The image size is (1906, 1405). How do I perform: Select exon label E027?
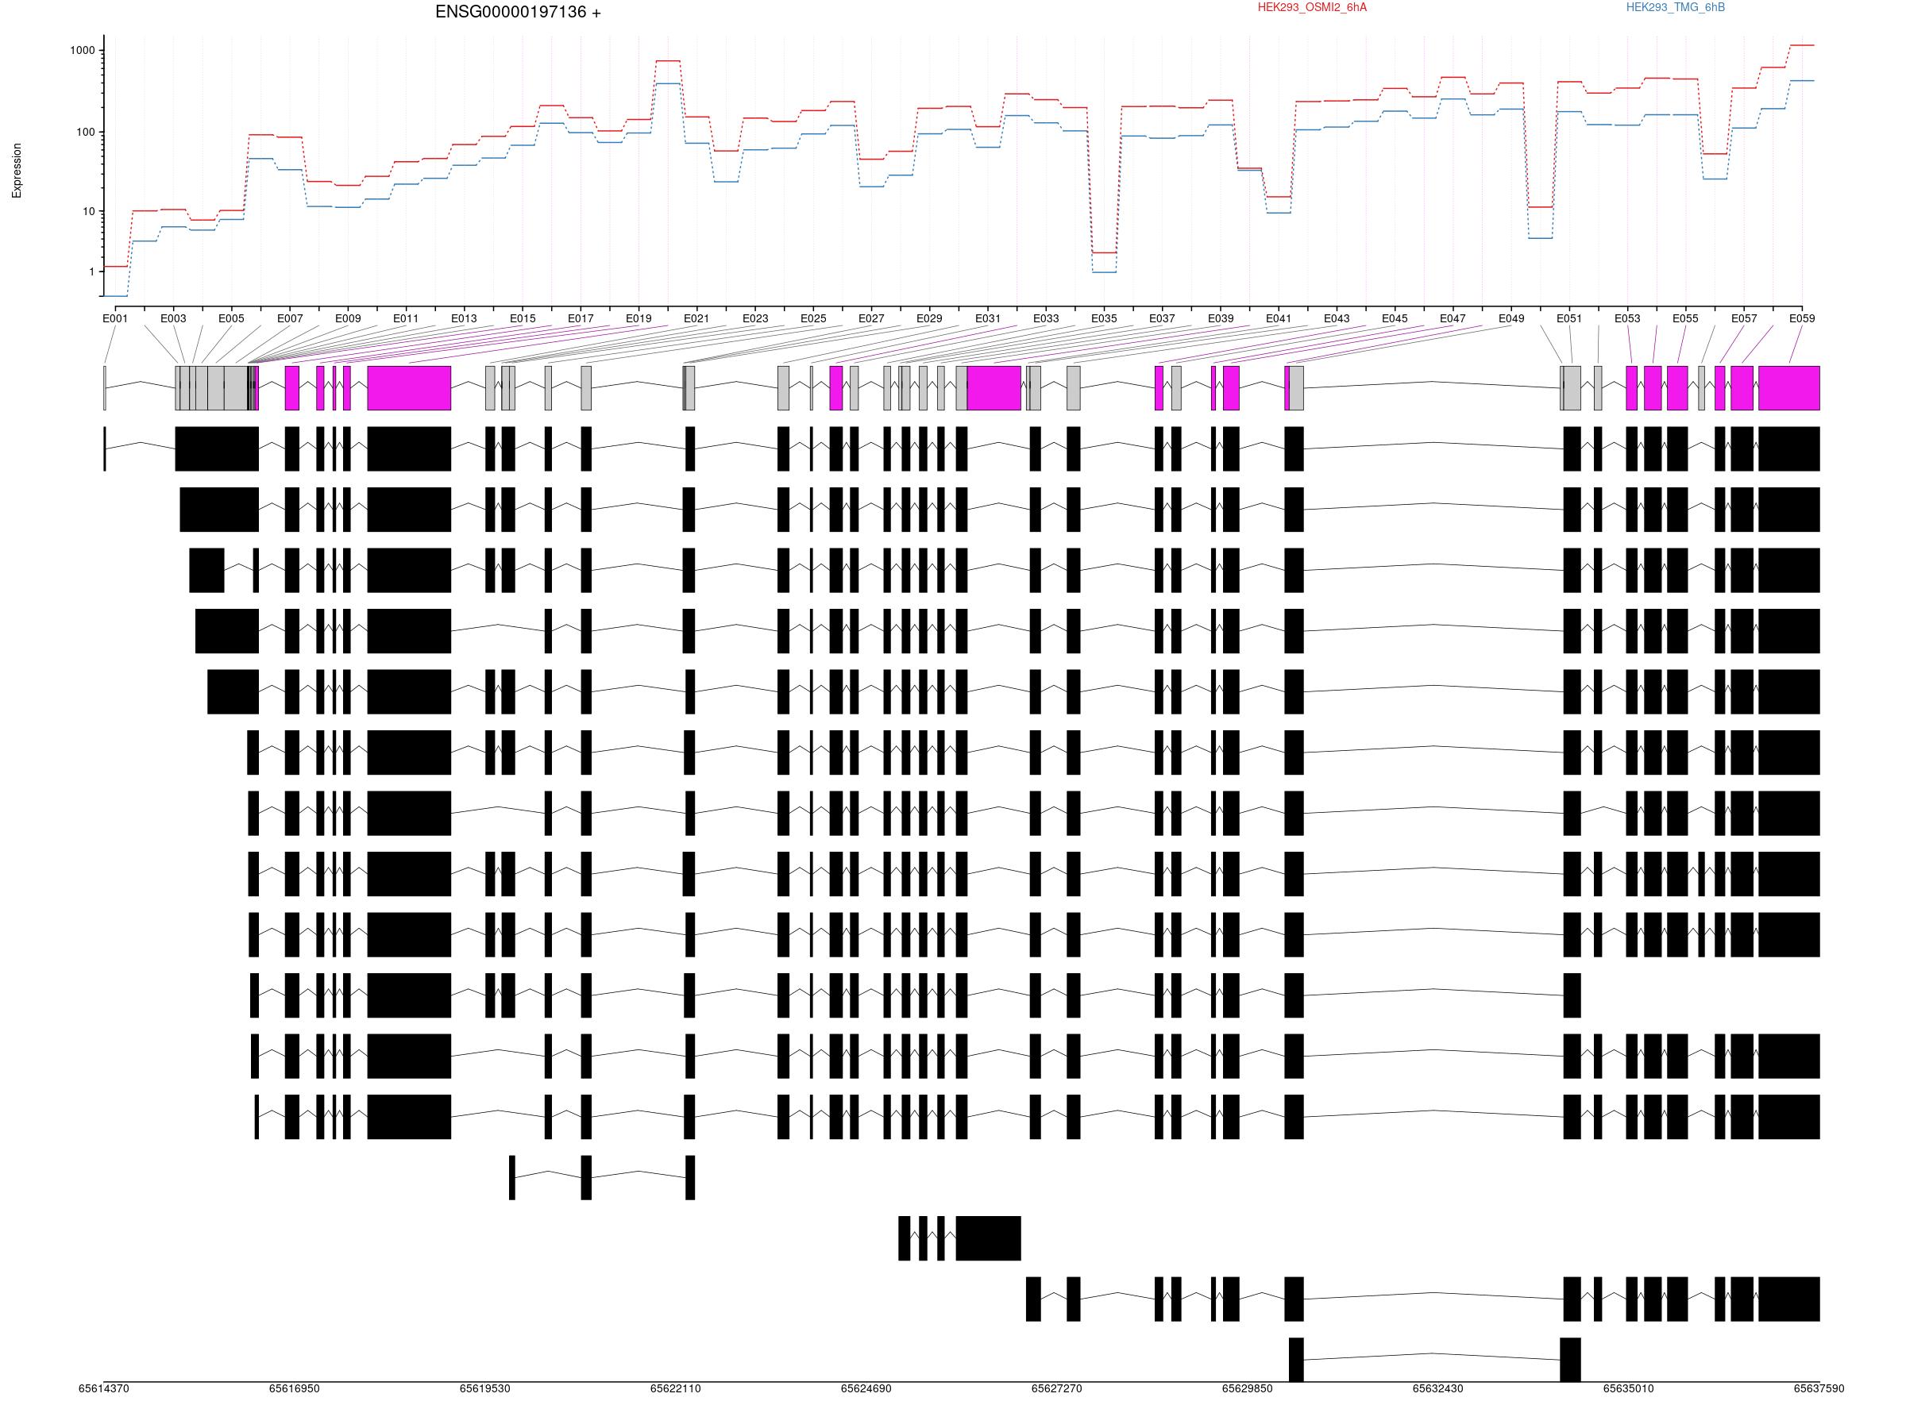pyautogui.click(x=871, y=319)
